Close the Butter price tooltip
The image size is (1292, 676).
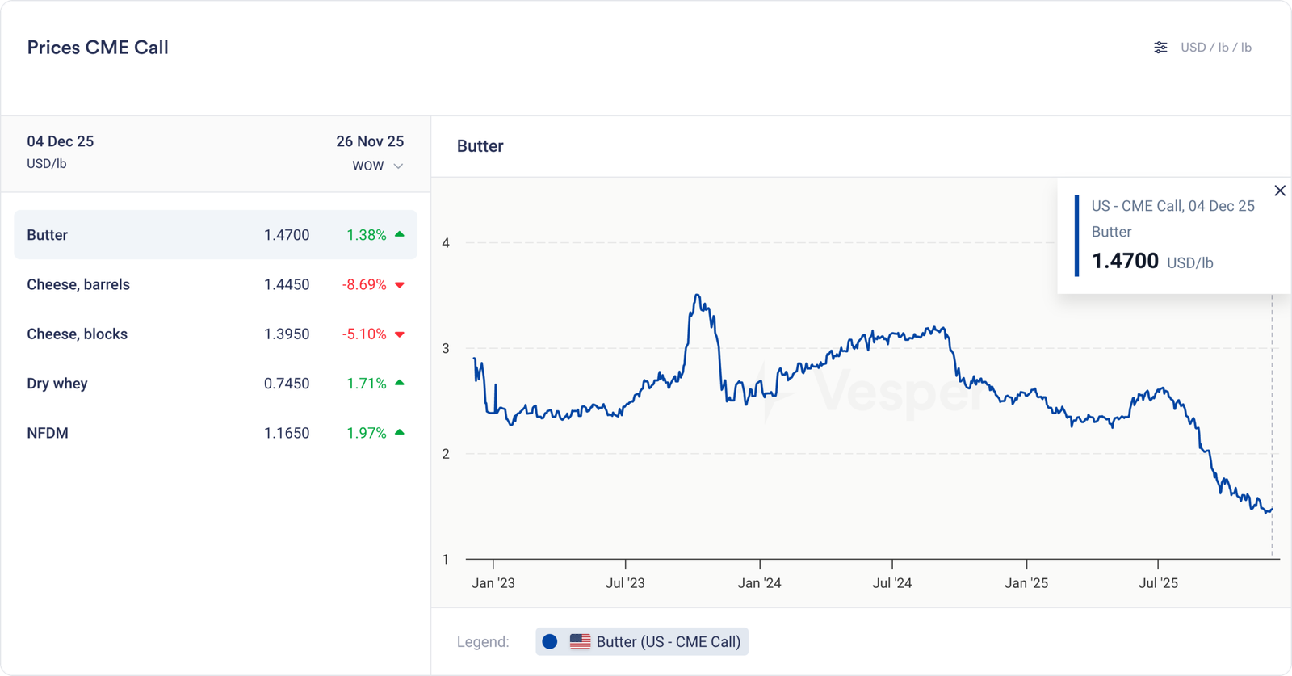(x=1280, y=191)
